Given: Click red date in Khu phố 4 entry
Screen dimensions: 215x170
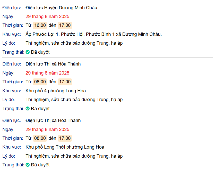Looking at the screenshot, I should coord(47,73).
